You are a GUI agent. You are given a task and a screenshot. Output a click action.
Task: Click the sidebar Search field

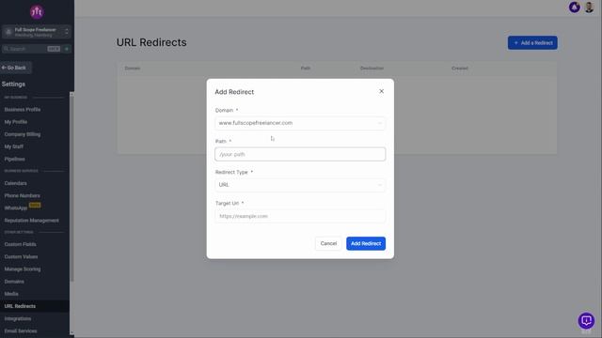coord(31,49)
